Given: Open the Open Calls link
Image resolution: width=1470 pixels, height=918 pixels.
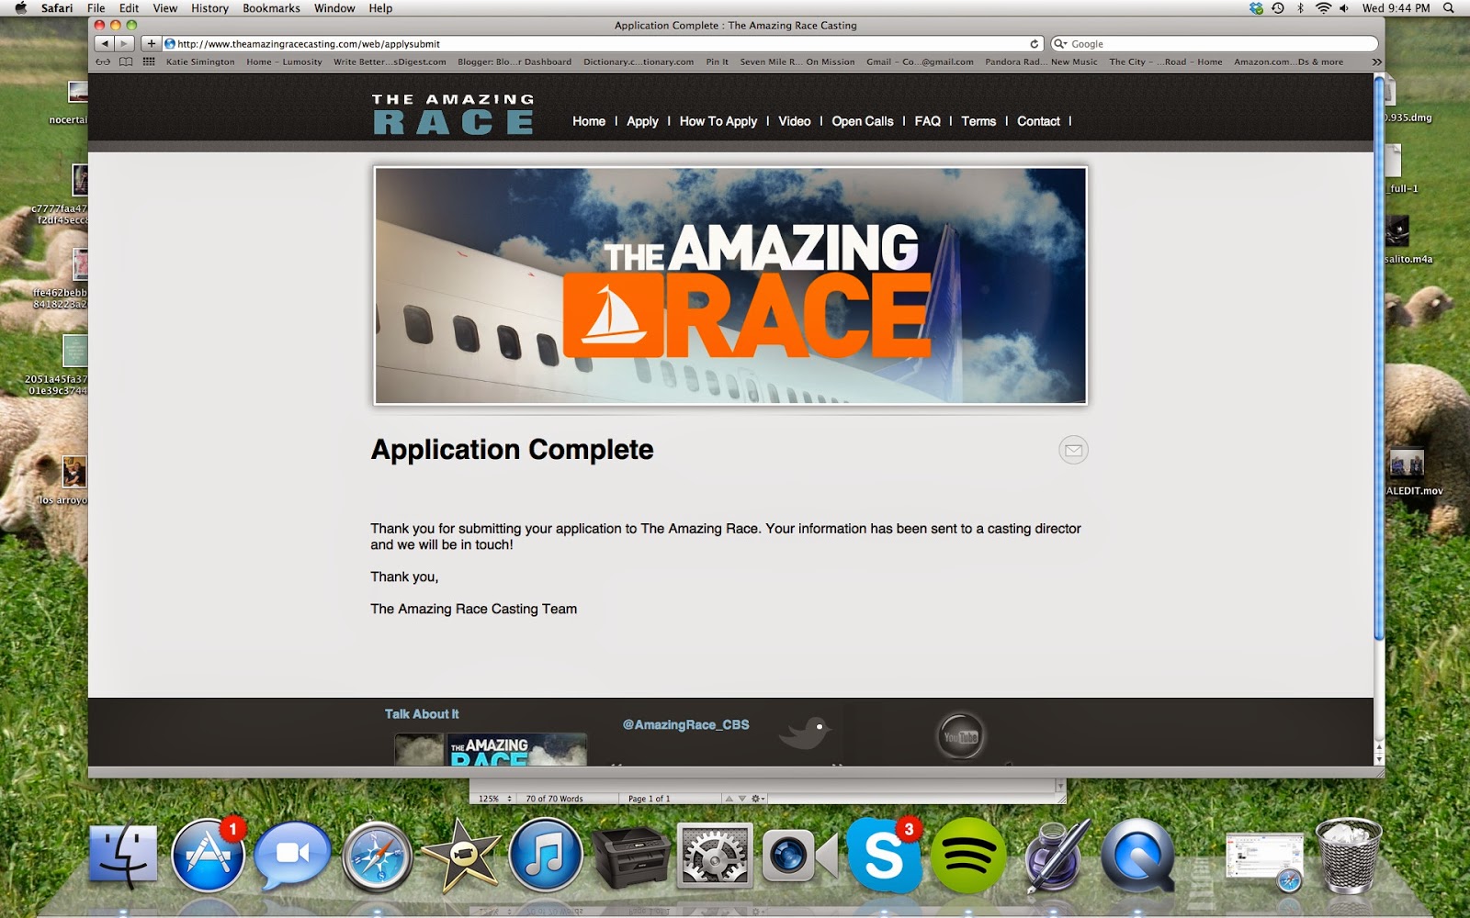Looking at the screenshot, I should pos(863,121).
